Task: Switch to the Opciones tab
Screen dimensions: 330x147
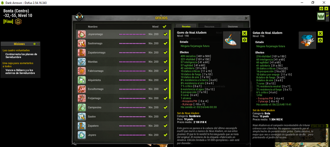Action: [x=233, y=26]
